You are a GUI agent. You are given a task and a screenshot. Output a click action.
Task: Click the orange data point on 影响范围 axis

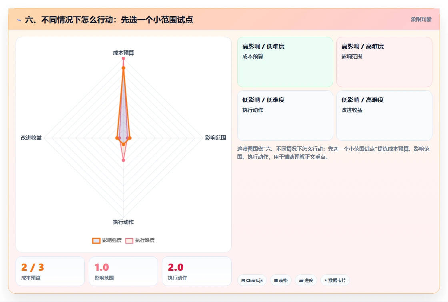tap(130, 138)
